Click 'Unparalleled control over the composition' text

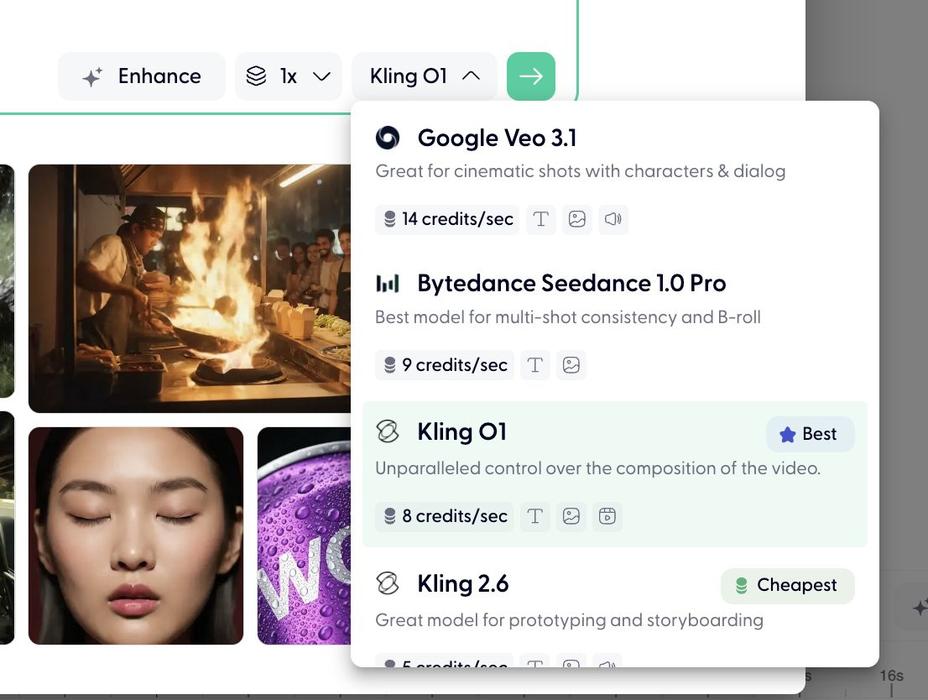click(x=597, y=468)
